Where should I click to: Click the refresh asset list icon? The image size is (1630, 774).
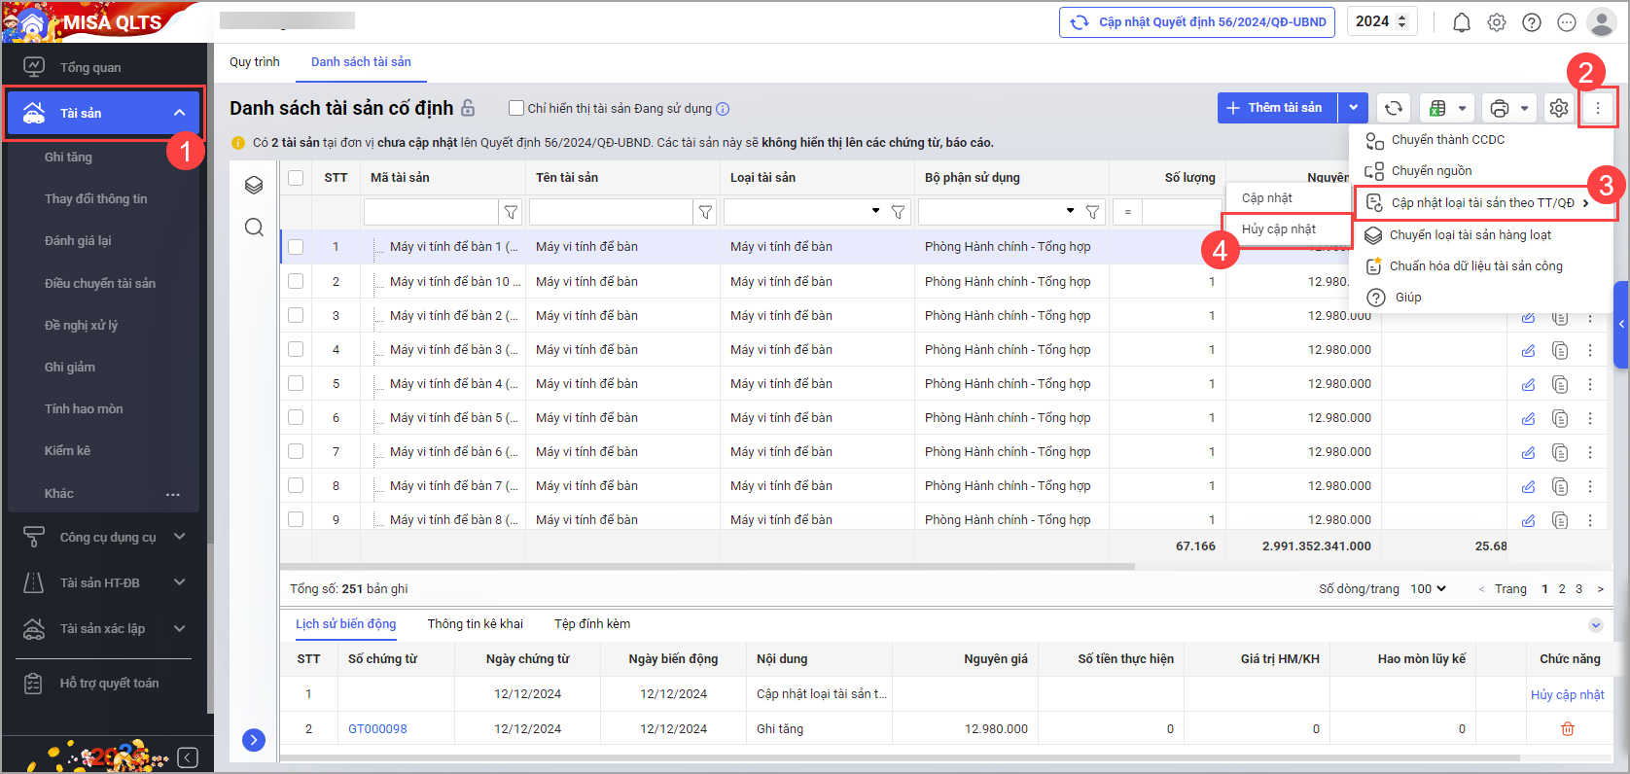coord(1393,108)
